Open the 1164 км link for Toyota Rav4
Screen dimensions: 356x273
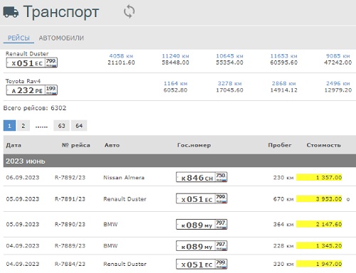(x=175, y=83)
